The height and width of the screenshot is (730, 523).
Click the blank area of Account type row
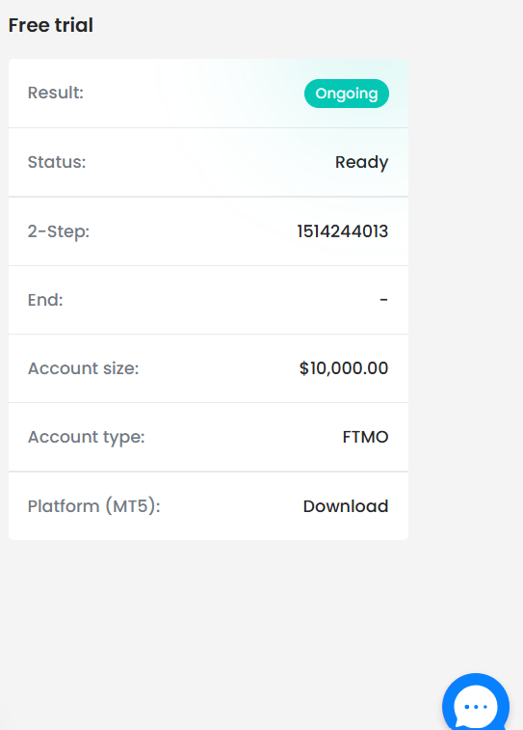pos(242,437)
